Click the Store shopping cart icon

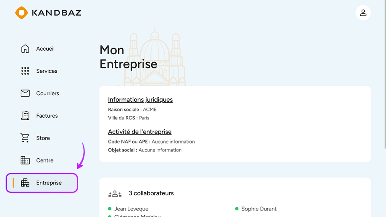pos(25,138)
